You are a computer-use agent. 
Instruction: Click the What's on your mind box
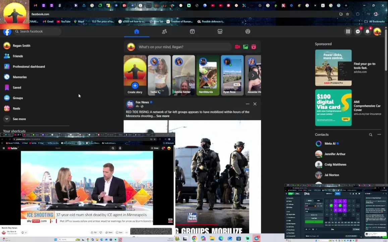tap(184, 47)
